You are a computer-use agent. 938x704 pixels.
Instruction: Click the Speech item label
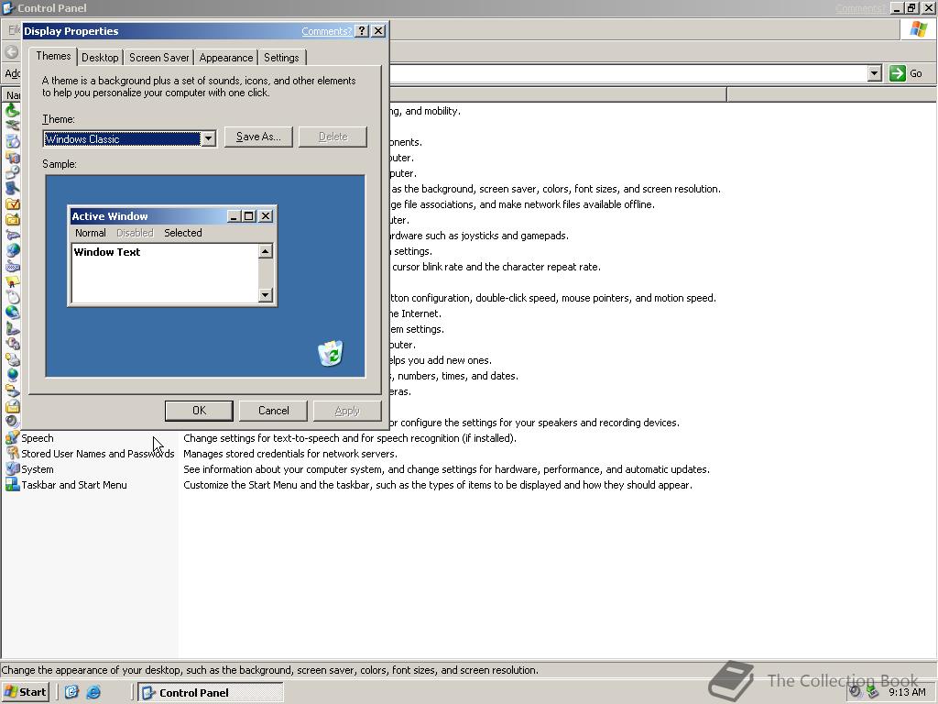click(x=37, y=438)
